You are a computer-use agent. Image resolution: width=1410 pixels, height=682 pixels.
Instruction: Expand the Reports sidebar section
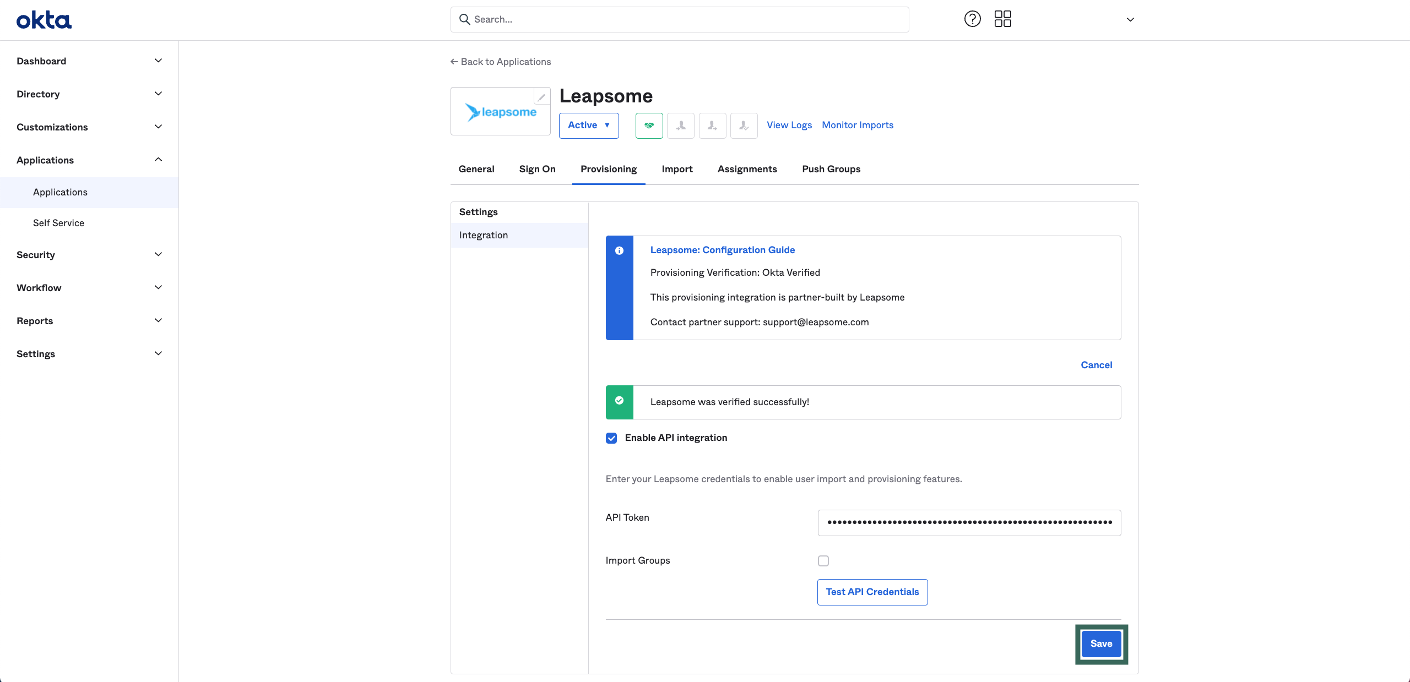(x=89, y=321)
